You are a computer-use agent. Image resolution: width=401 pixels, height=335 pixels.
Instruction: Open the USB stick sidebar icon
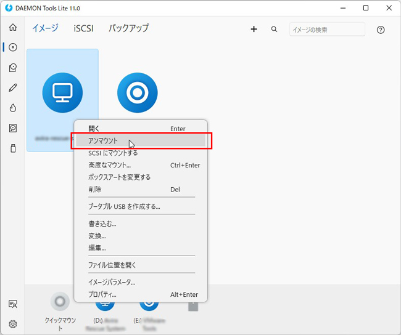(13, 148)
